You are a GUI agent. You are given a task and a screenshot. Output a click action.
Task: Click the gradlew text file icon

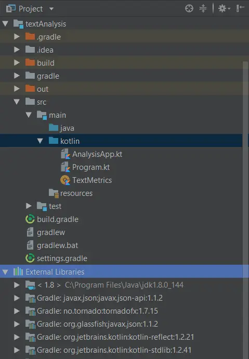pos(30,232)
